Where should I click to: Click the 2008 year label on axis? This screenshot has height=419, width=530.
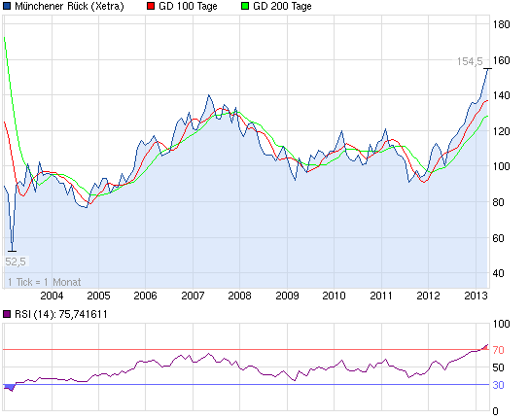click(239, 296)
